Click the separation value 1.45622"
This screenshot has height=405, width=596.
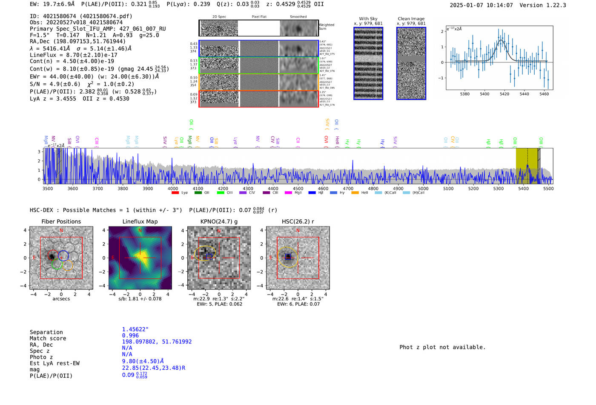(x=135, y=329)
